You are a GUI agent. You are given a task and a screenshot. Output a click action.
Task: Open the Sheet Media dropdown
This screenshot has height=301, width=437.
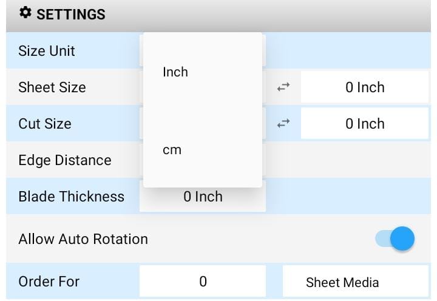coord(356,282)
